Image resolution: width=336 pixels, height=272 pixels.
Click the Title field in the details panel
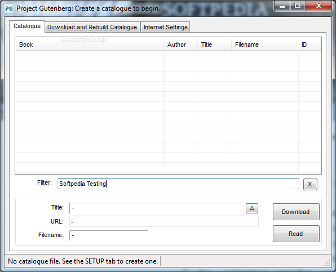(156, 208)
